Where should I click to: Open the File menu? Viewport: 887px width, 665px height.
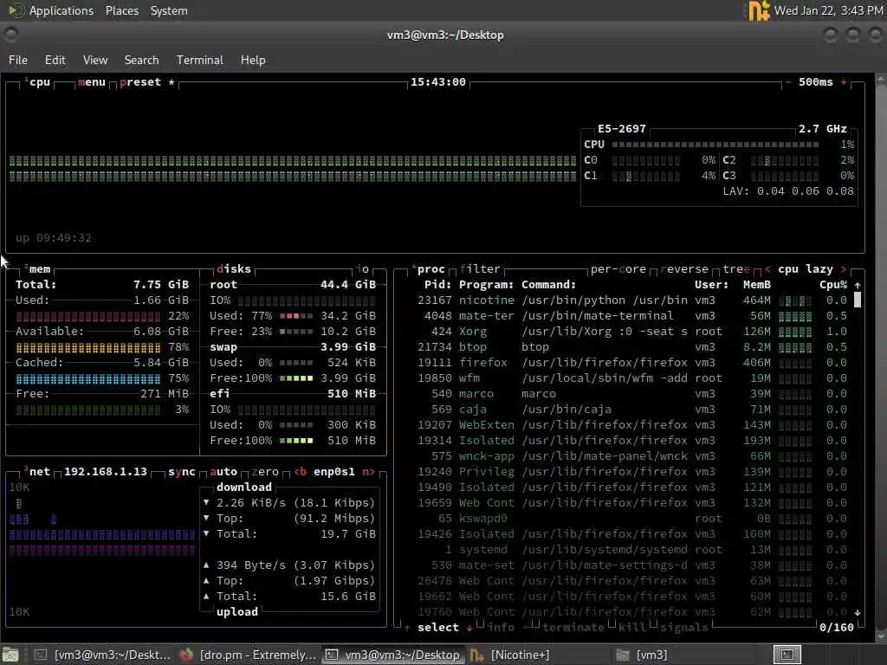coord(17,60)
